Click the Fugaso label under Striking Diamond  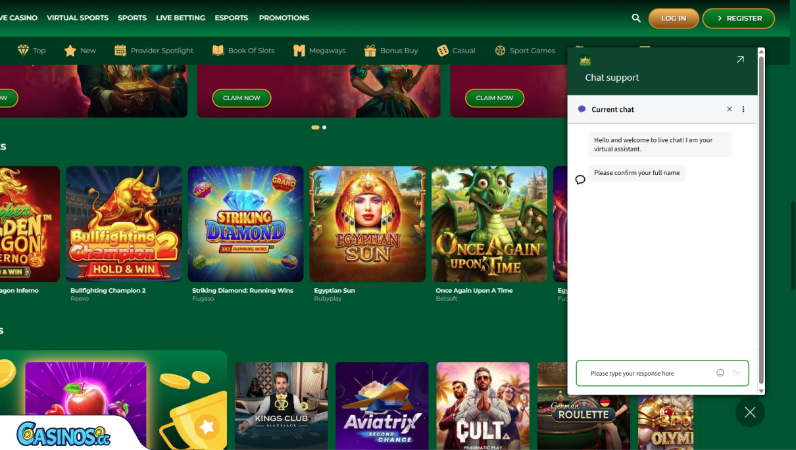[203, 299]
